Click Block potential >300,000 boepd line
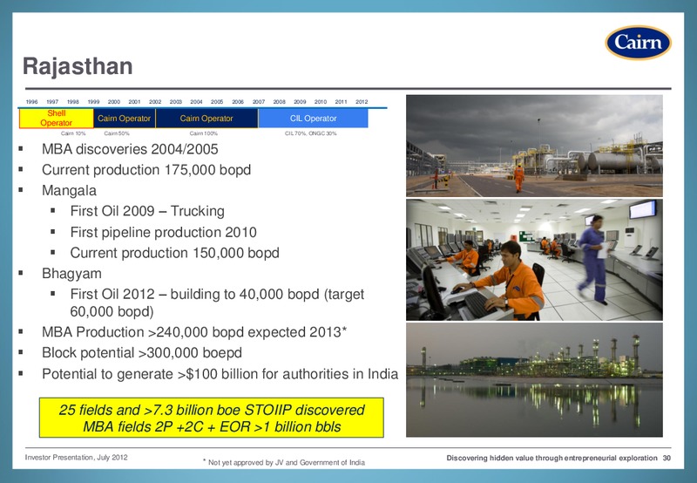 [142, 353]
